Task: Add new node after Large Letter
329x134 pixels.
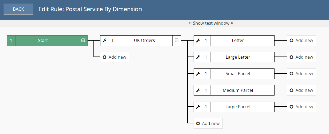Action: [301, 57]
